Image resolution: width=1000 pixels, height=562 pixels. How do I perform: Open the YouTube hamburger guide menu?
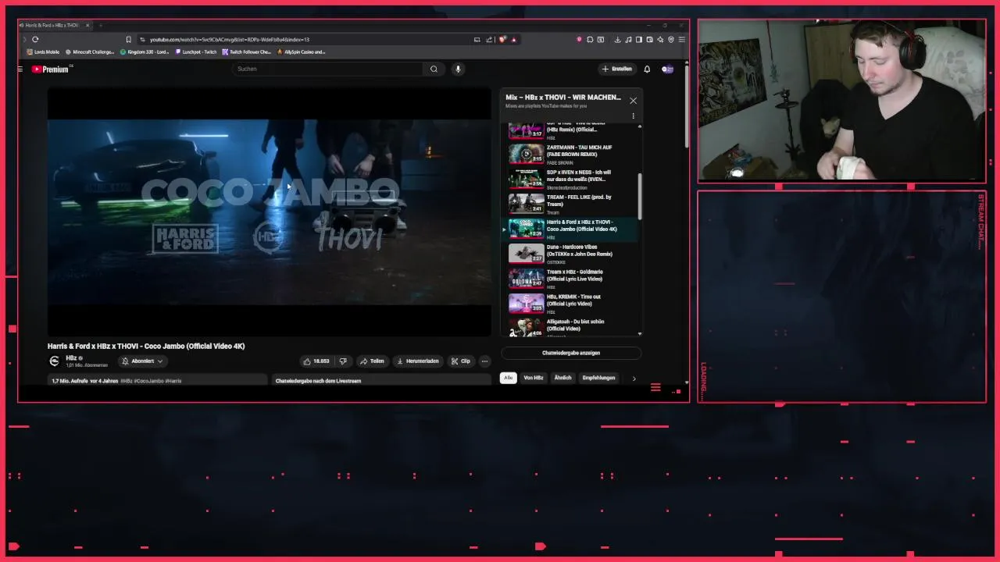(20, 69)
